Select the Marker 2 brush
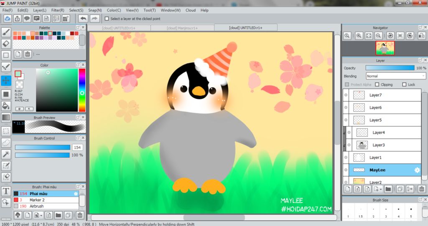 pos(46,200)
